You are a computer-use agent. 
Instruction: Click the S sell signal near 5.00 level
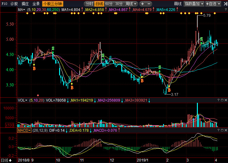tap(201, 39)
